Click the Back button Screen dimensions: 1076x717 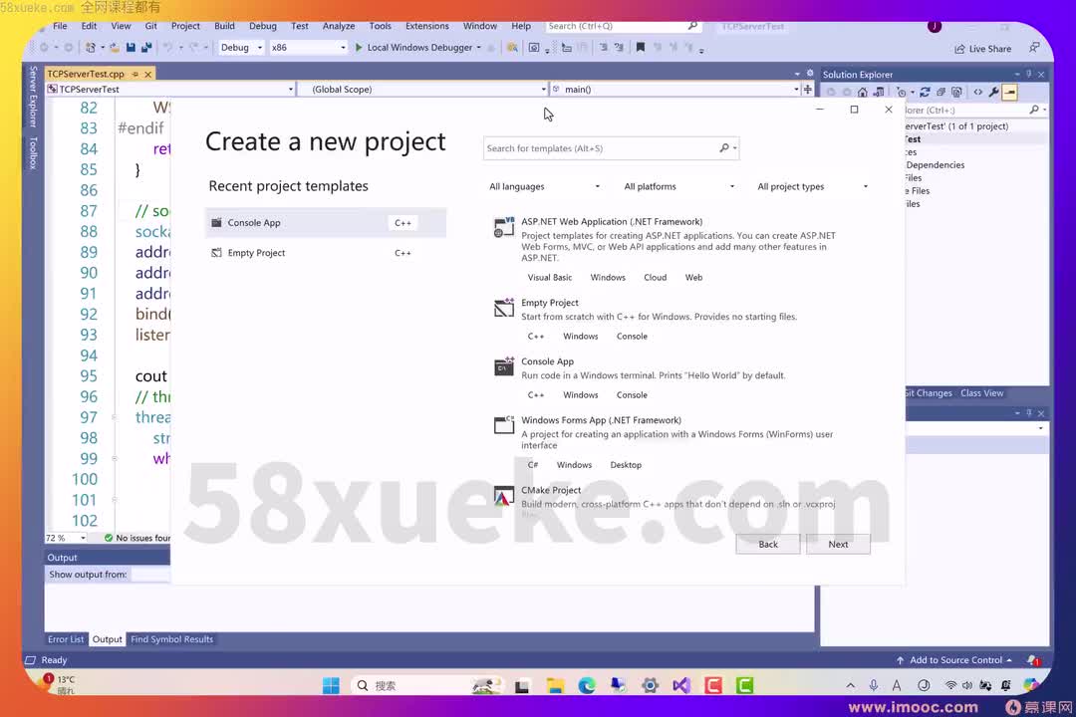(768, 544)
